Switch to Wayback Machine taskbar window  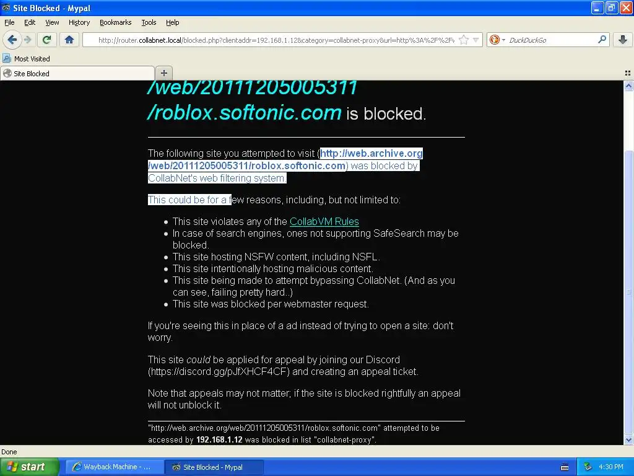coord(114,467)
